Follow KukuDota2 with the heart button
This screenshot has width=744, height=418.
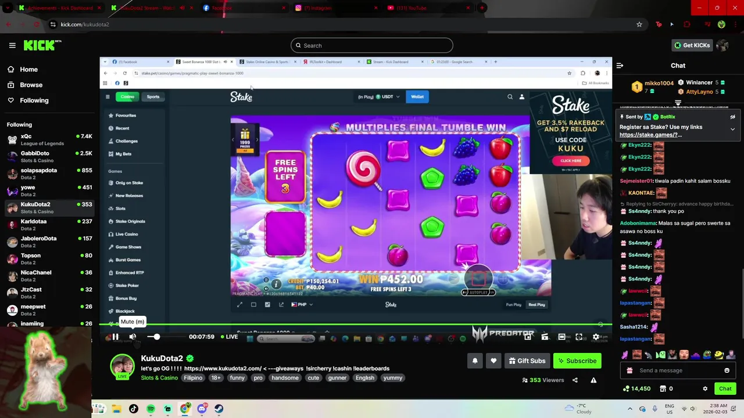493,361
